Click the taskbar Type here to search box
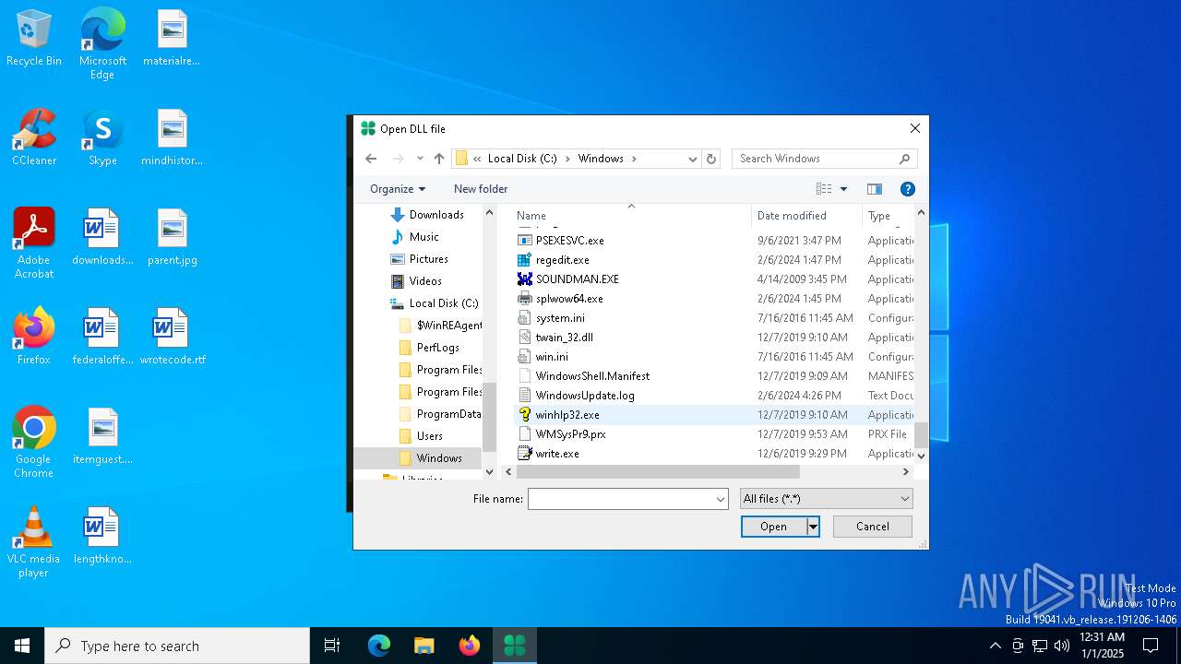 [177, 646]
